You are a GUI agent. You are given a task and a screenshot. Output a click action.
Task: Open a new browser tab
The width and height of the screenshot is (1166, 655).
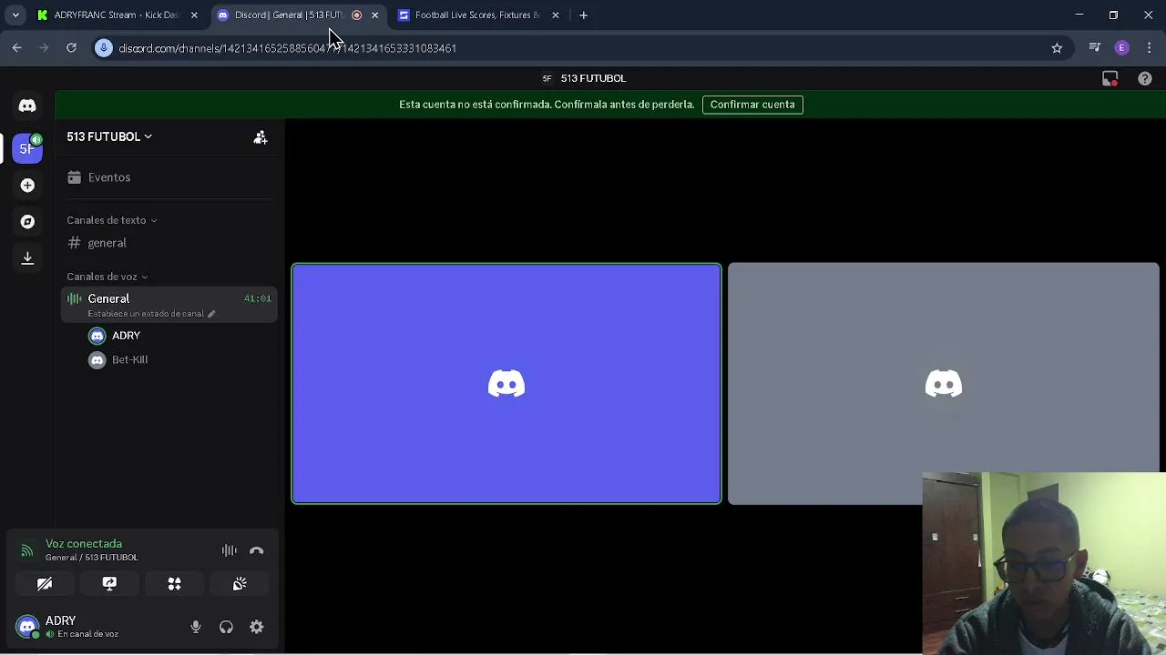(x=584, y=15)
